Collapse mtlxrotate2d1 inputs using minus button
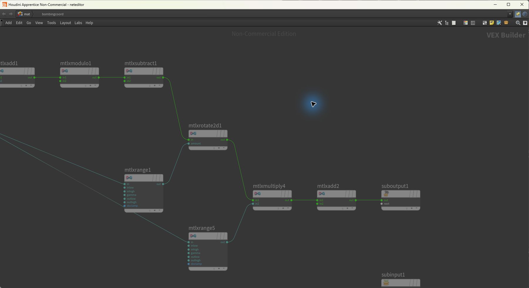The height and width of the screenshot is (288, 529). (224, 148)
